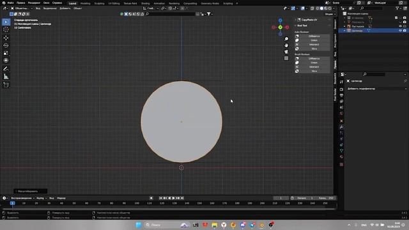409x230 pixels.
Task: Switch to the UV Editing workspace tab
Action: coord(114,3)
